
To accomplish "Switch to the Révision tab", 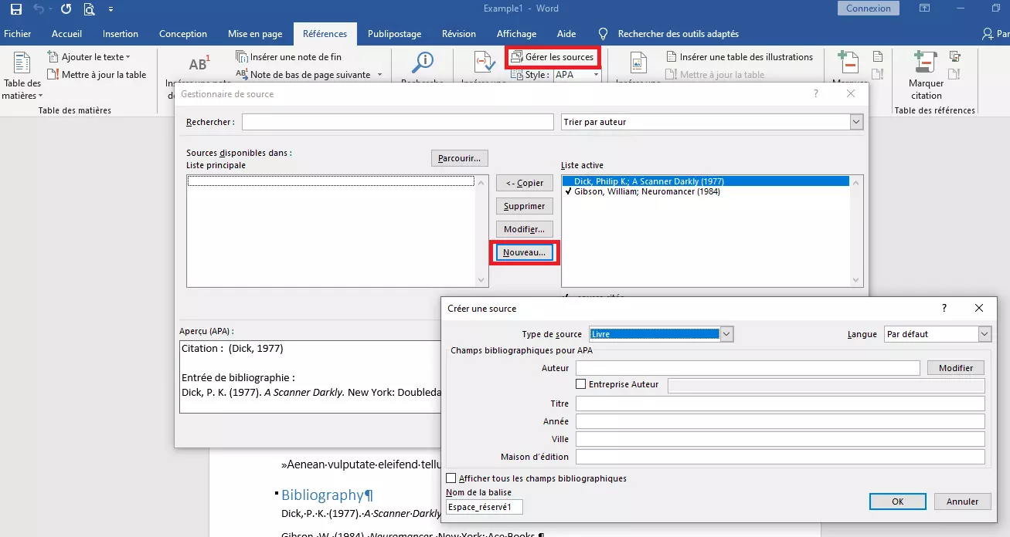I will [459, 34].
